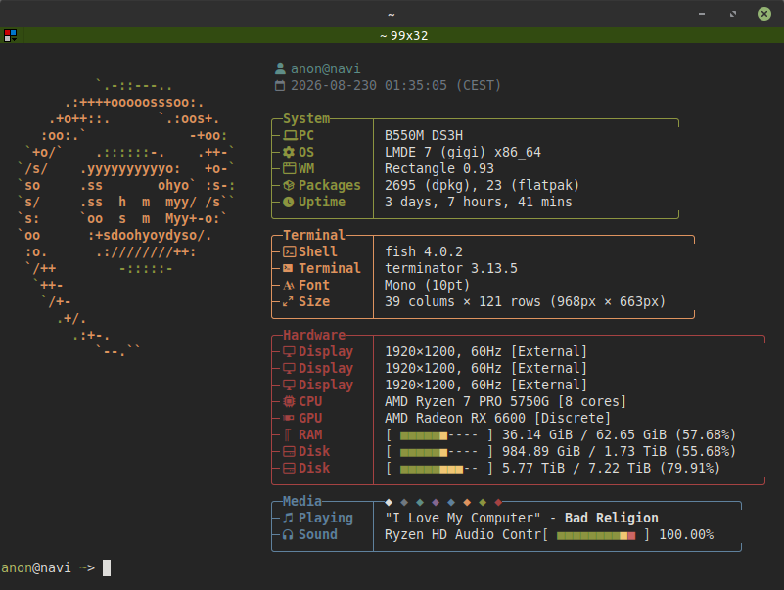Click the user icon beside anon@navi

(x=280, y=68)
